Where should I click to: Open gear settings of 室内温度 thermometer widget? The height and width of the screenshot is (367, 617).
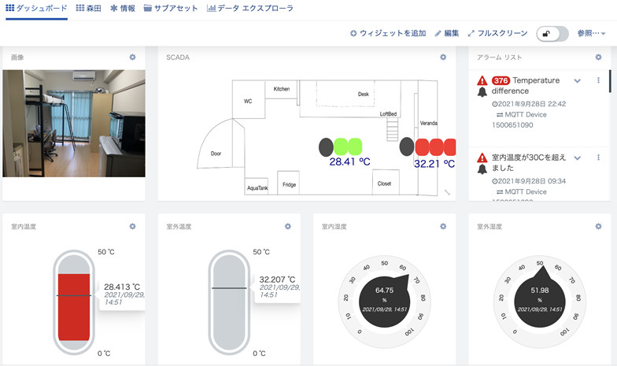132,227
